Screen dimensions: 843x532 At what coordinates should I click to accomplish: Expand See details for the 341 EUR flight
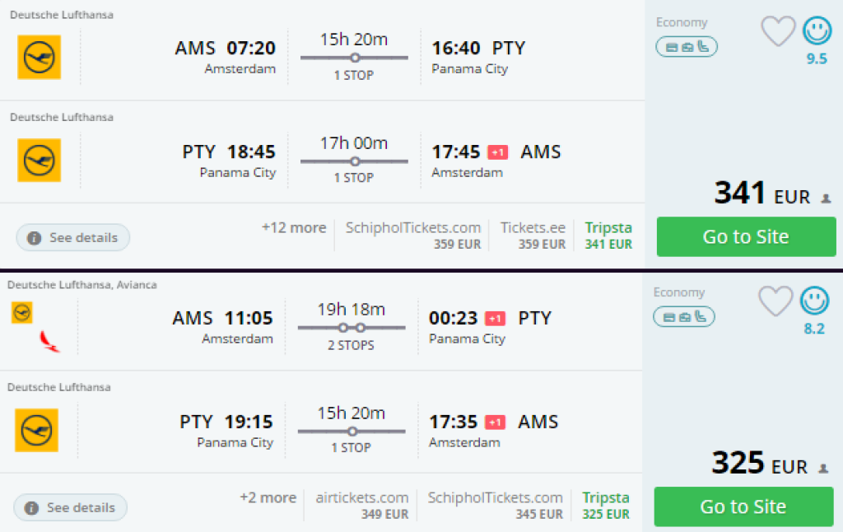73,237
